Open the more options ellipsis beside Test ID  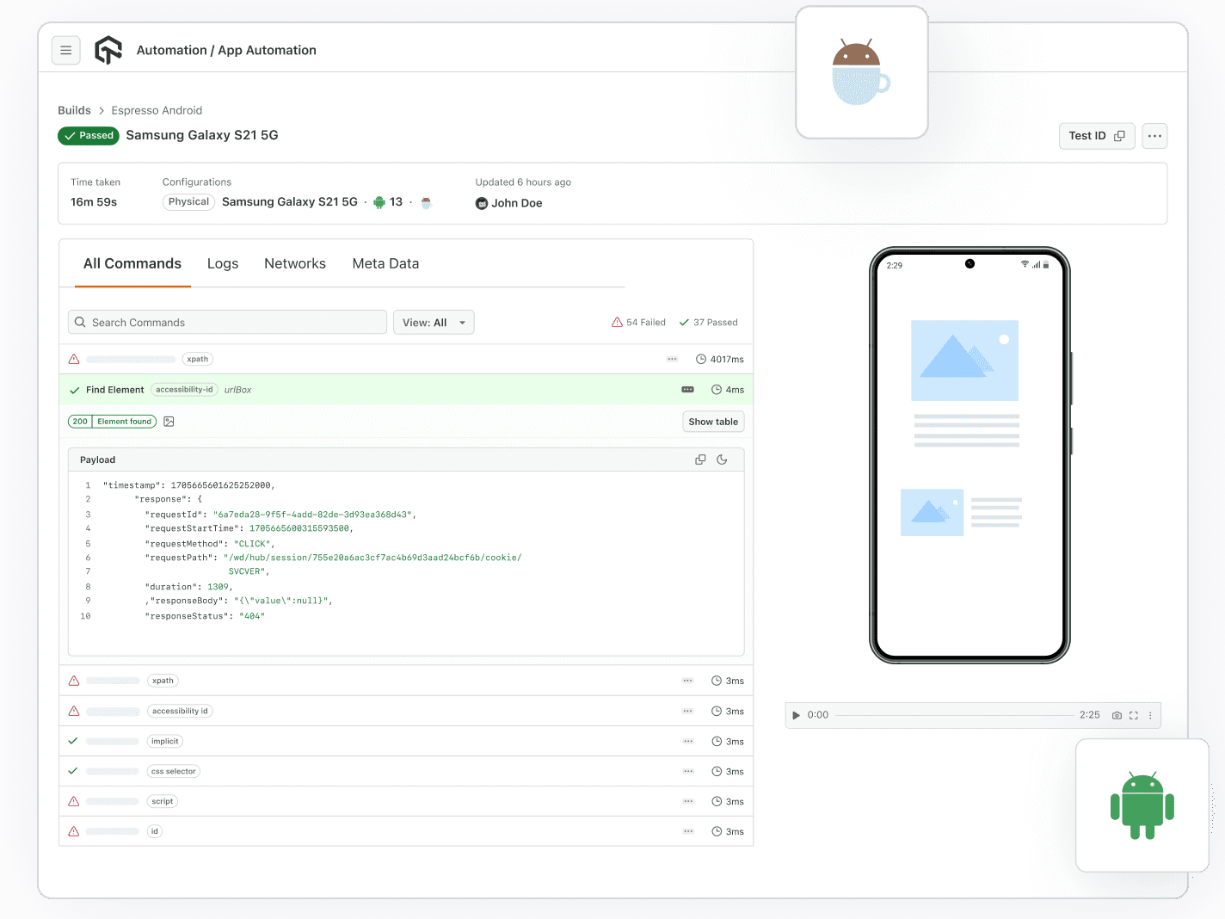point(1154,136)
